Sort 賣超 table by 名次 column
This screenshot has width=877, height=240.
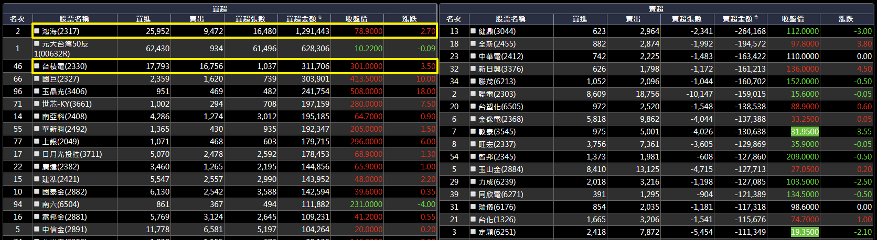(454, 19)
